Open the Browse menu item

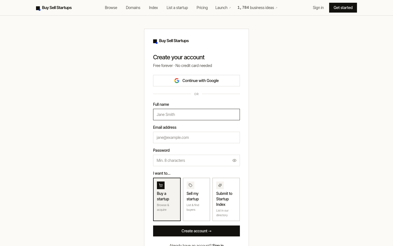pyautogui.click(x=111, y=8)
